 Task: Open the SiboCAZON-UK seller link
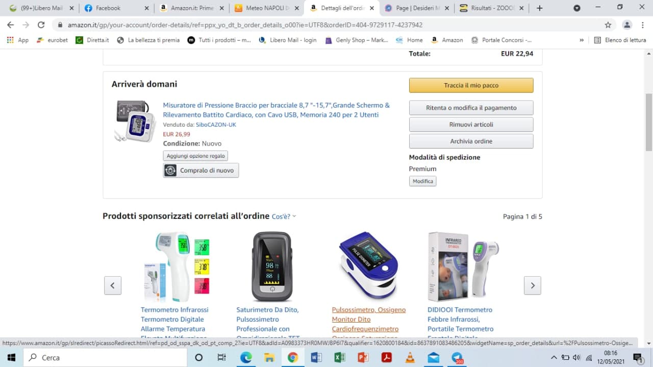(x=216, y=125)
